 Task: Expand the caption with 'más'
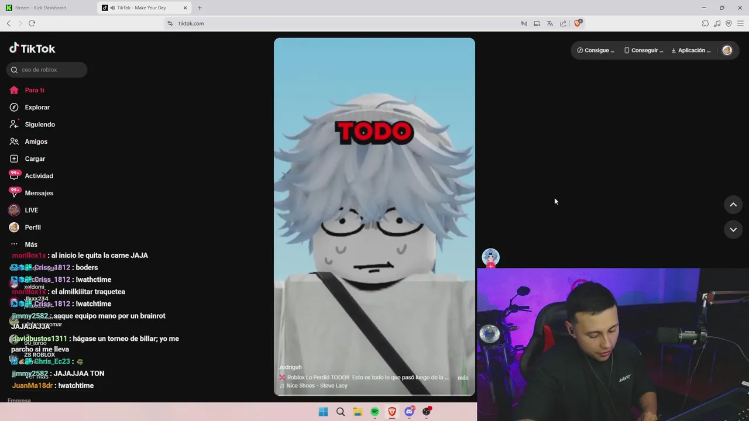tap(463, 378)
